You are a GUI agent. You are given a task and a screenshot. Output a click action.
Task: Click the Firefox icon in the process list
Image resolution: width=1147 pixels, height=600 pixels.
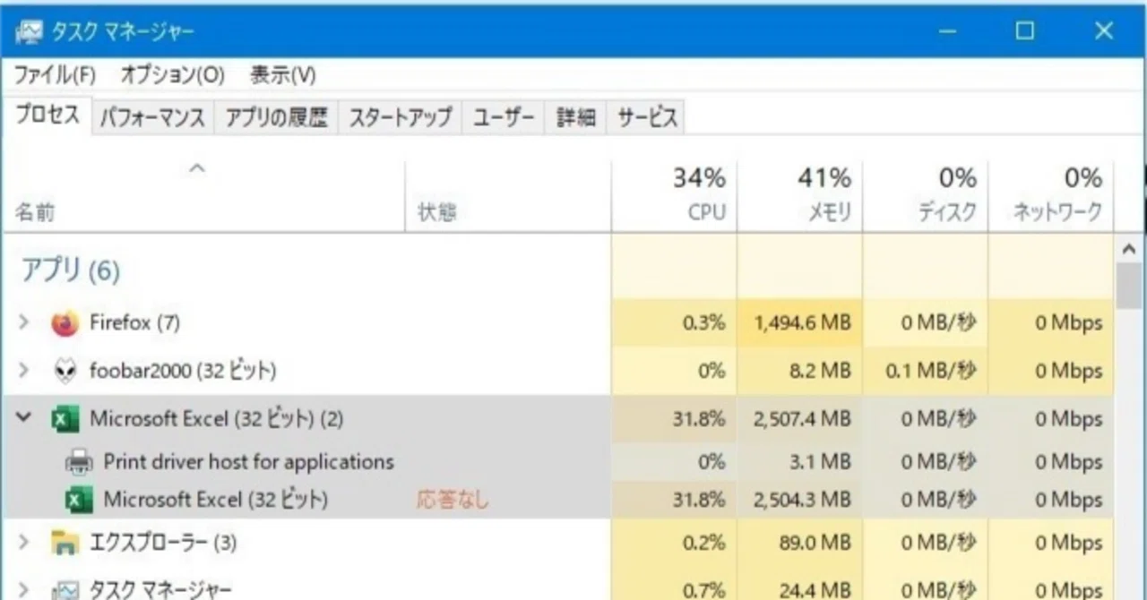pyautogui.click(x=65, y=323)
